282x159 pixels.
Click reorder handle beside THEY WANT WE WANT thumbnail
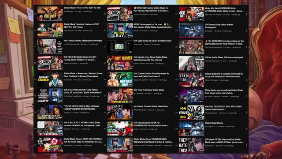coord(177,47)
